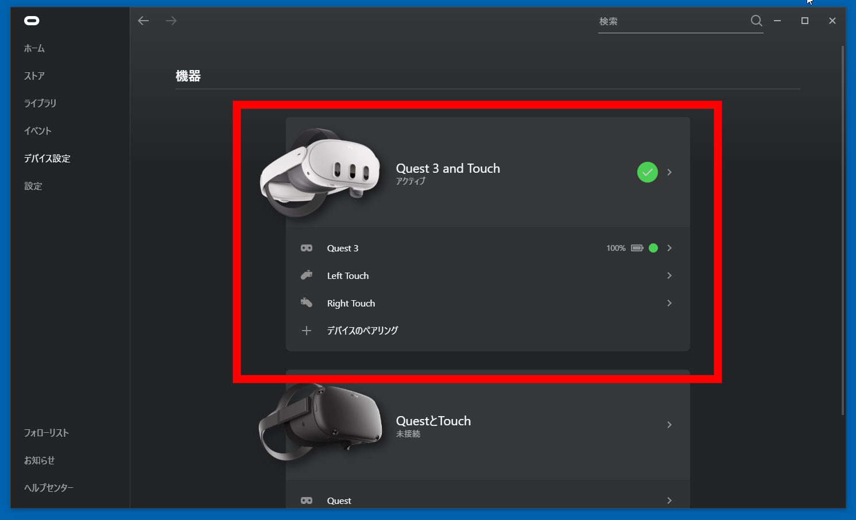Click the 検索 search input field

pos(671,21)
